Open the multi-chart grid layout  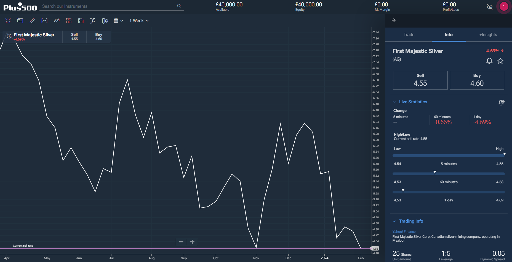coord(69,21)
